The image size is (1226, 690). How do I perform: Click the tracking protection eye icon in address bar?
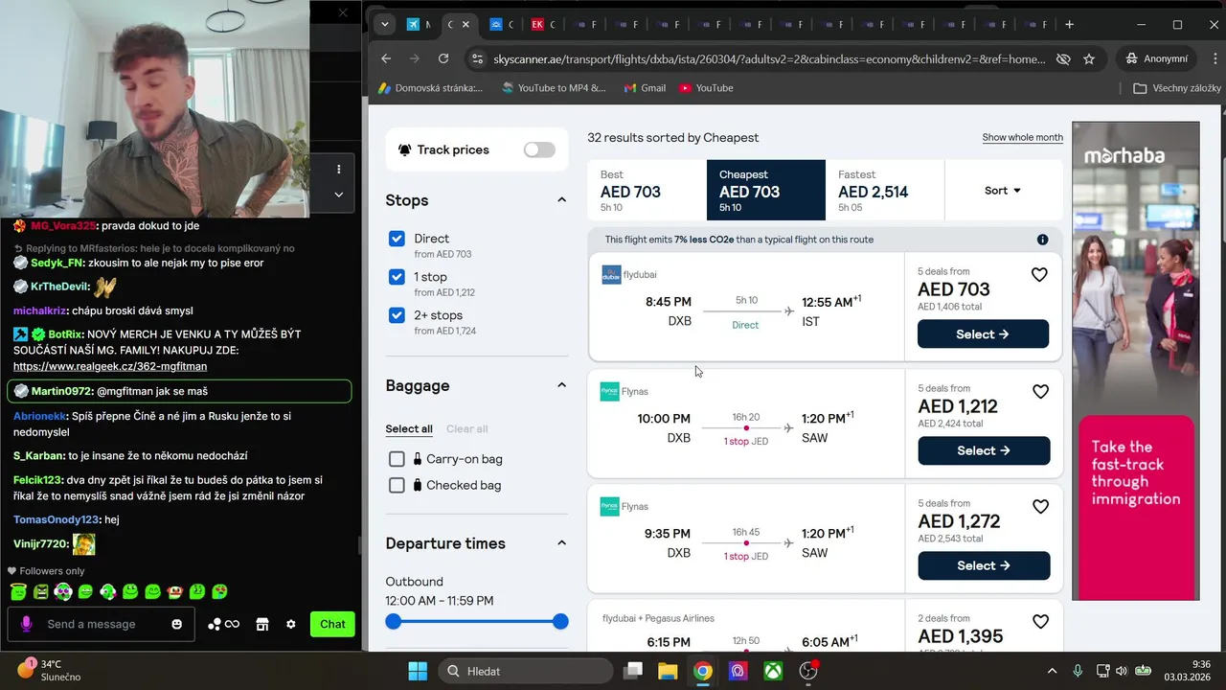pos(1062,58)
